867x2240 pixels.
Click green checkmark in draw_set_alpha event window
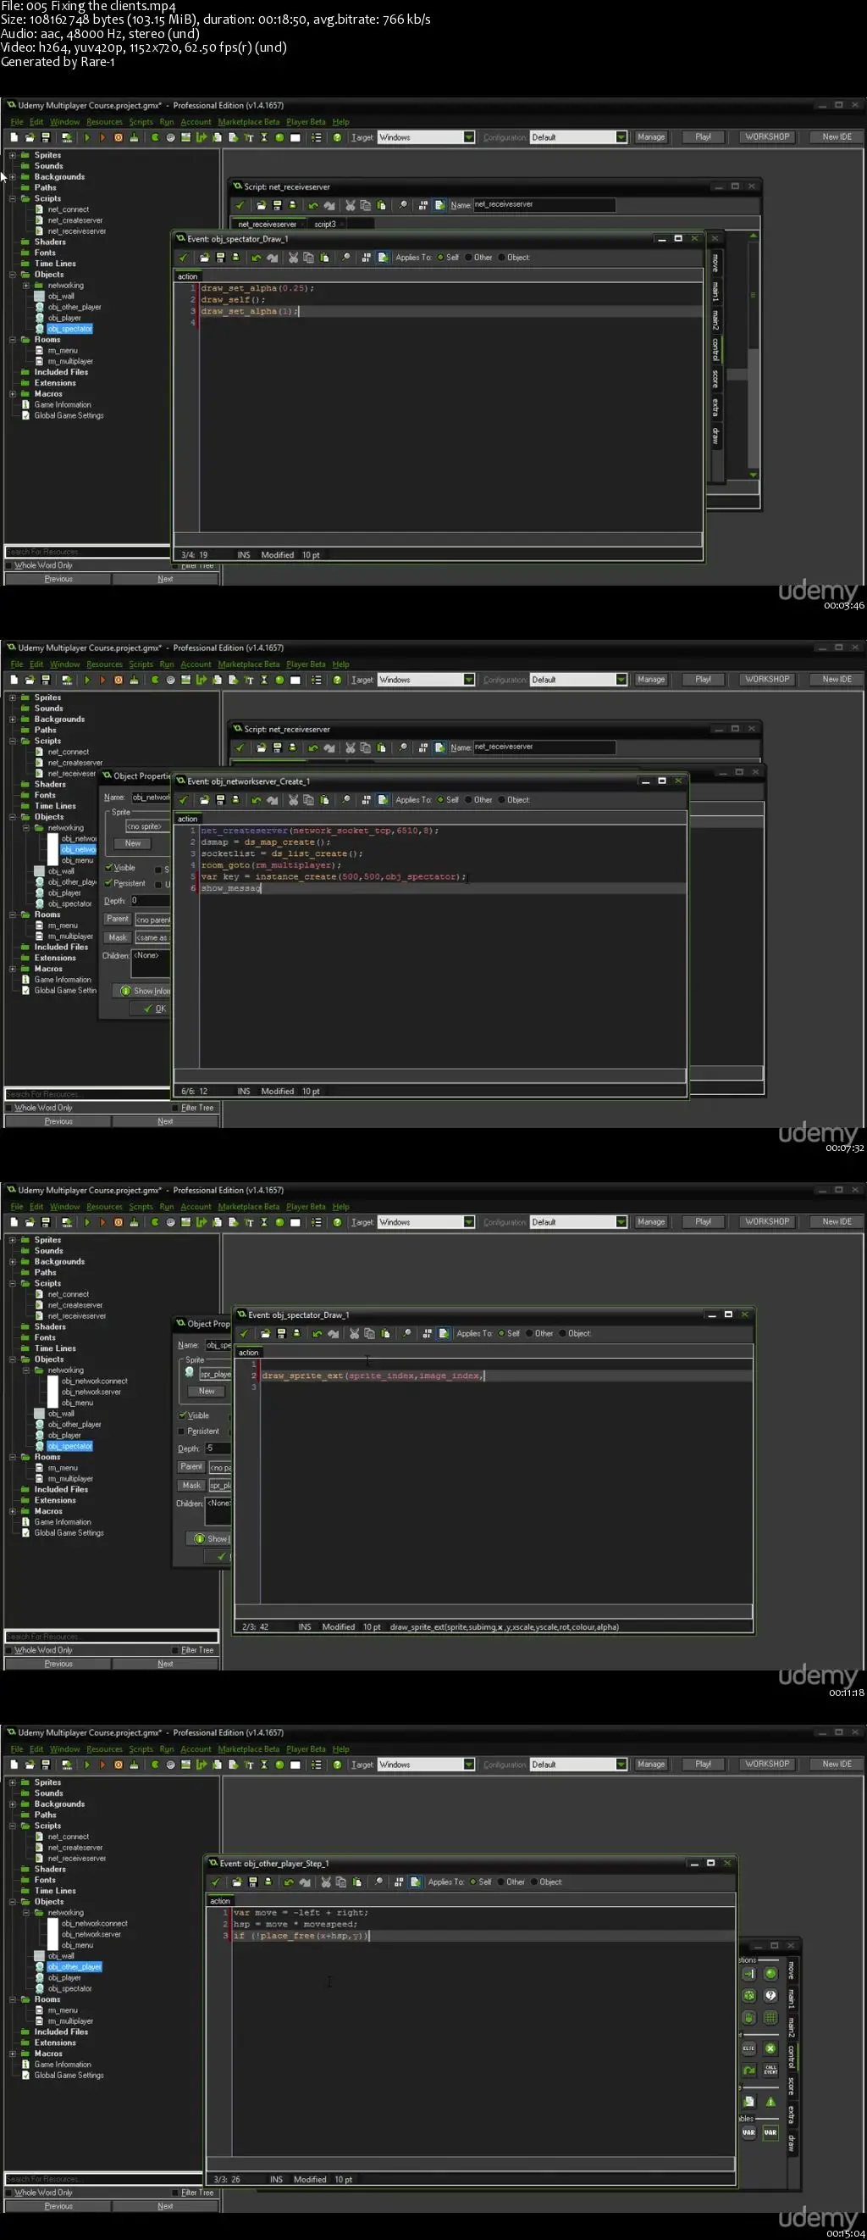click(x=183, y=258)
